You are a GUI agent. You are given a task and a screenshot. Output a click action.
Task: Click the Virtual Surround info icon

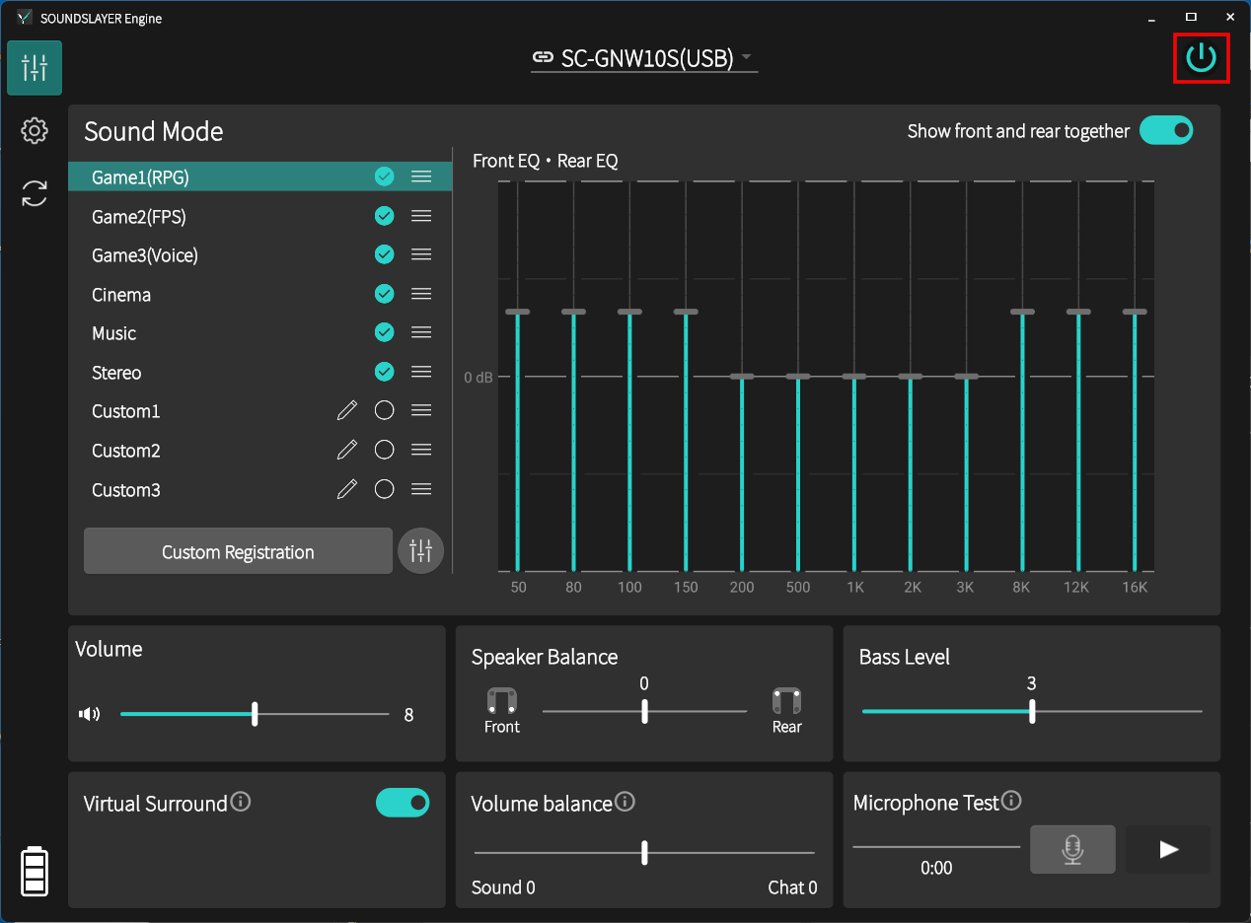(241, 802)
